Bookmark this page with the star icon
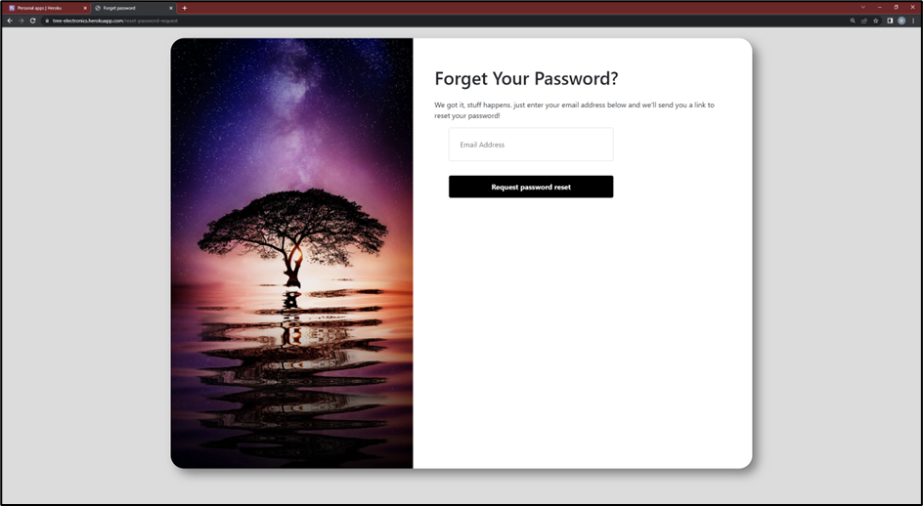The image size is (923, 506). [876, 21]
